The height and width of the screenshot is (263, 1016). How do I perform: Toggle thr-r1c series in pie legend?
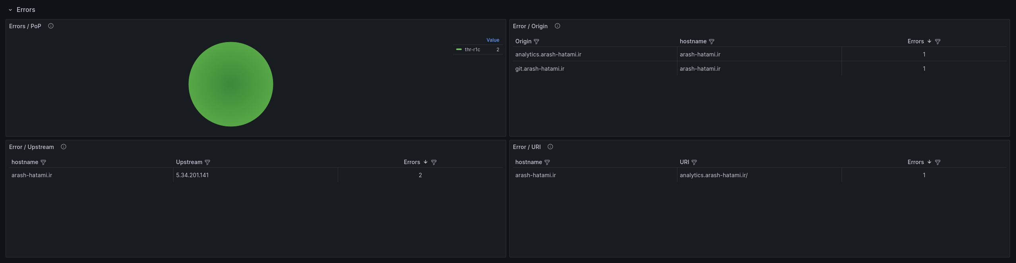472,50
